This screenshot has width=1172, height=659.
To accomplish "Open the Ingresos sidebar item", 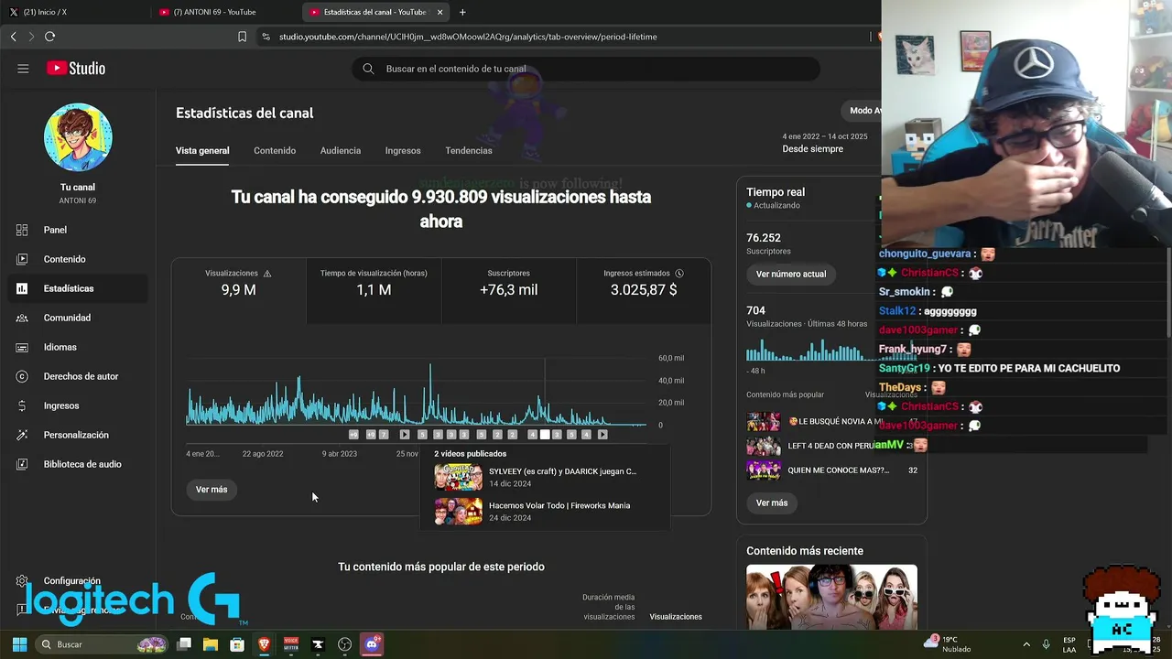I will click(x=78, y=405).
